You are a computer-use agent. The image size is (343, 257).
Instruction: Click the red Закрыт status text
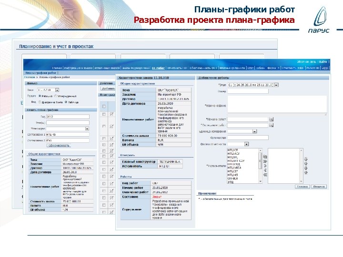157,197
